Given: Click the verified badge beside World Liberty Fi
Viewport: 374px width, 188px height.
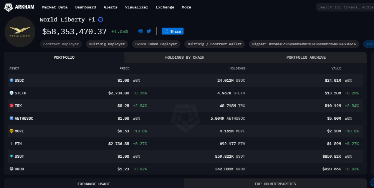Looking at the screenshot, I should tap(101, 20).
